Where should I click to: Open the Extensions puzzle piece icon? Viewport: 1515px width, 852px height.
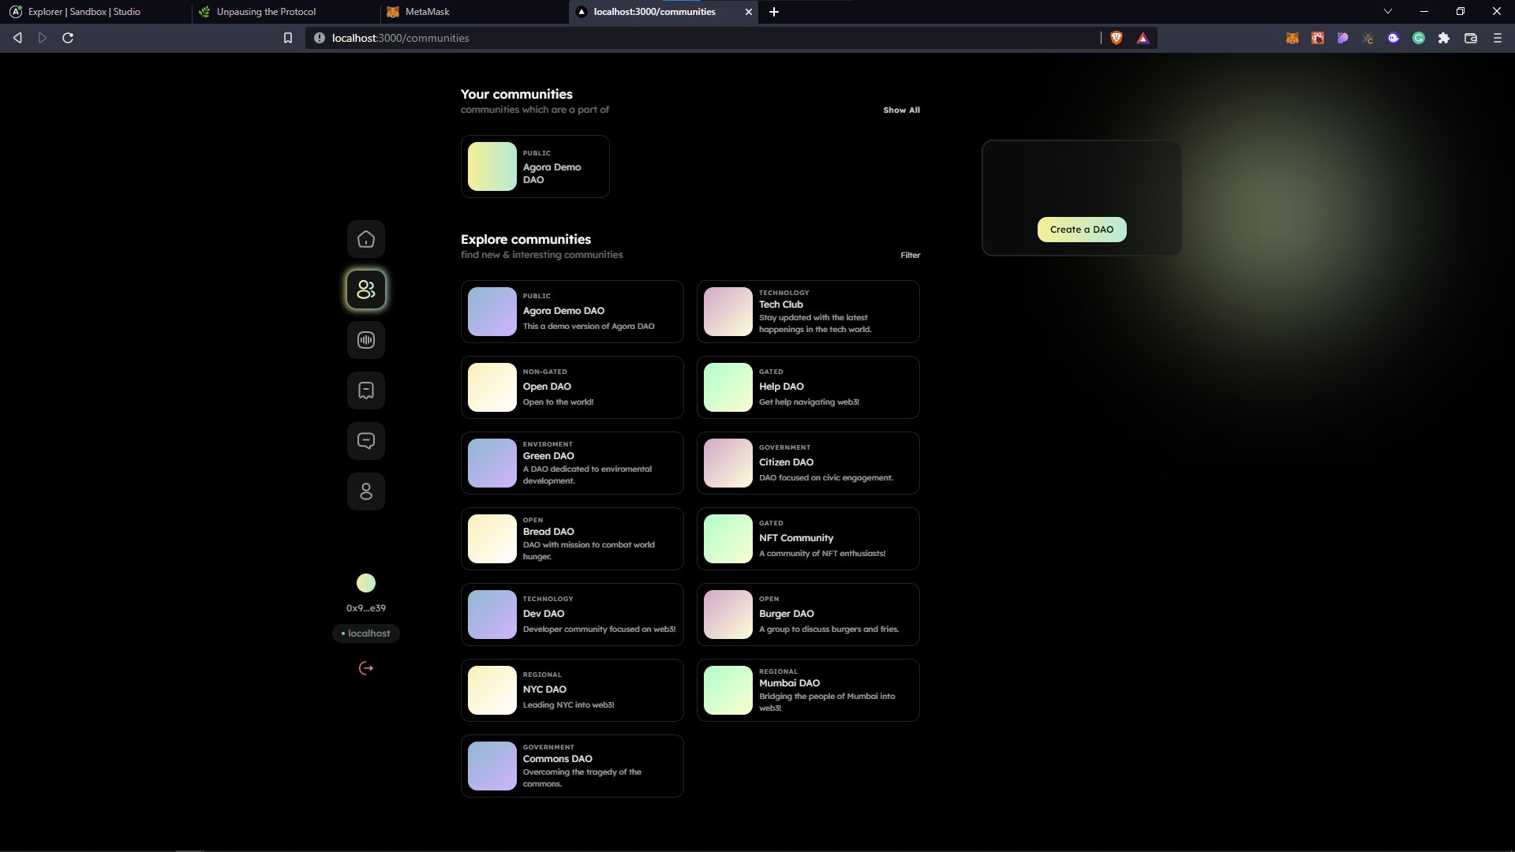pyautogui.click(x=1444, y=38)
